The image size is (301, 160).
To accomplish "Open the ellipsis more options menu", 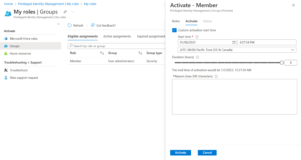I will (x=72, y=12).
